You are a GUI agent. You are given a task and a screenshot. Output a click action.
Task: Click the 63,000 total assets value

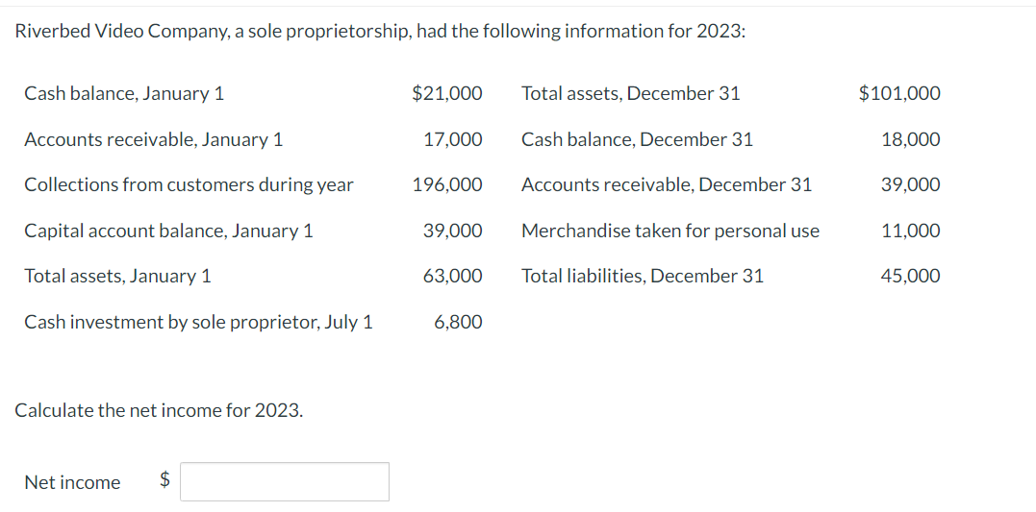point(453,276)
